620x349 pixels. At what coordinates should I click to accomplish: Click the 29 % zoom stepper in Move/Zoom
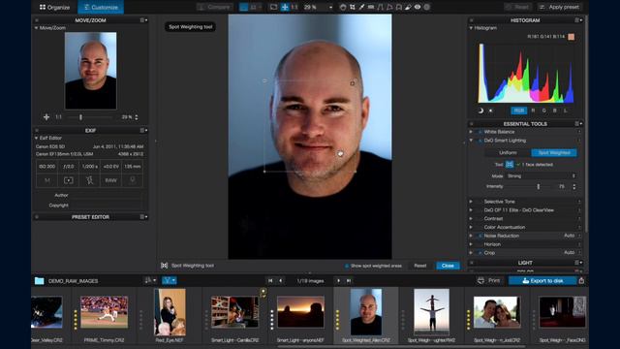coord(137,117)
